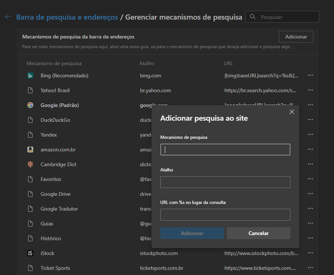Click the Yandex page icon
The image size is (334, 275).
click(x=30, y=135)
